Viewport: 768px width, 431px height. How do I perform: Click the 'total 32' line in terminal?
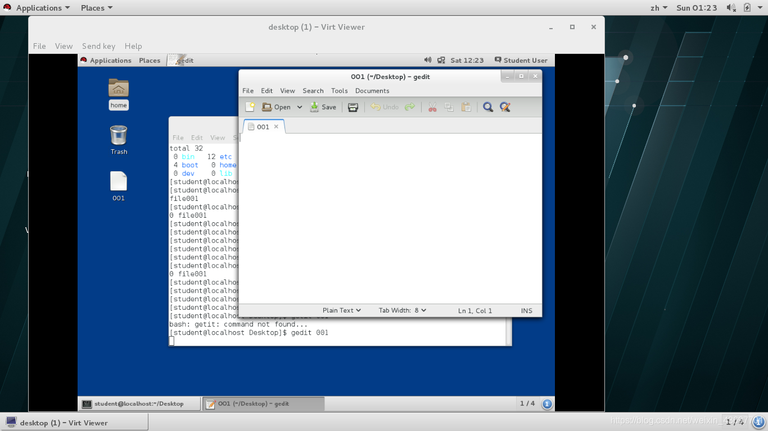(x=186, y=148)
